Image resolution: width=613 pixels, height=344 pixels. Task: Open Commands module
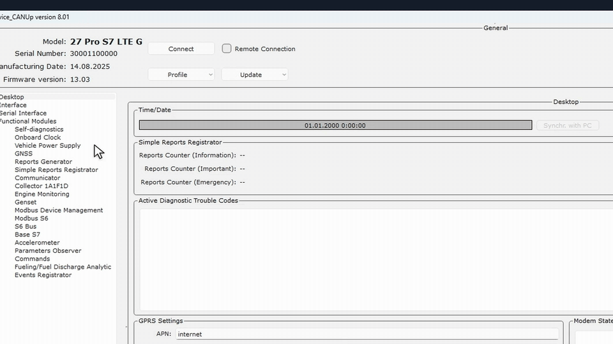[32, 259]
